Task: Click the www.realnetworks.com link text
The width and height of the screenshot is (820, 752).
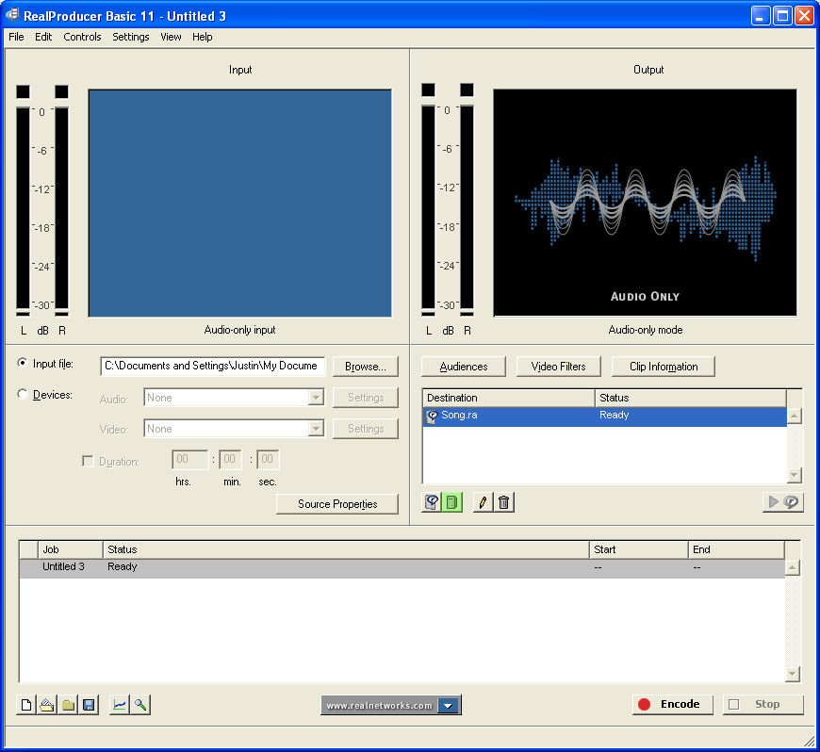Action: tap(379, 706)
